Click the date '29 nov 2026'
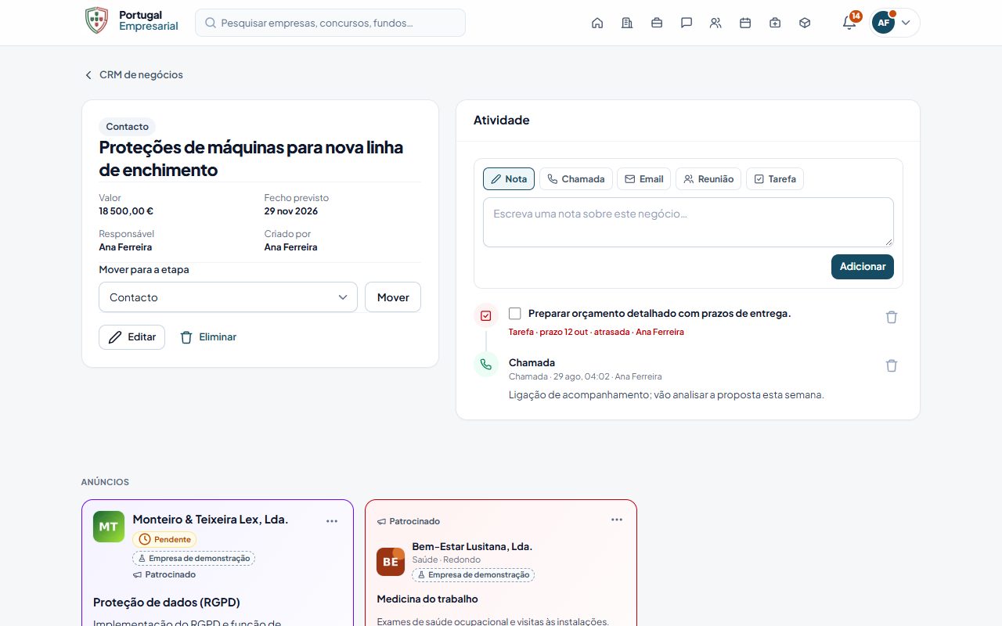This screenshot has height=626, width=1002. [291, 211]
